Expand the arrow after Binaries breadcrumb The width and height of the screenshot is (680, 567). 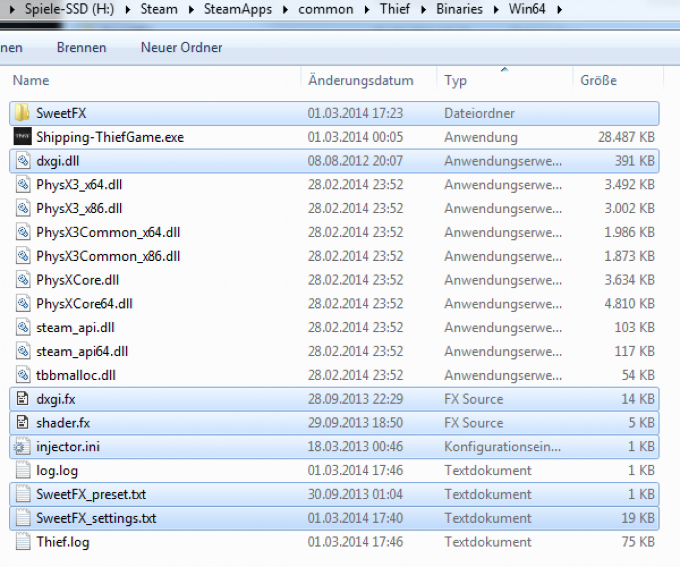point(496,9)
